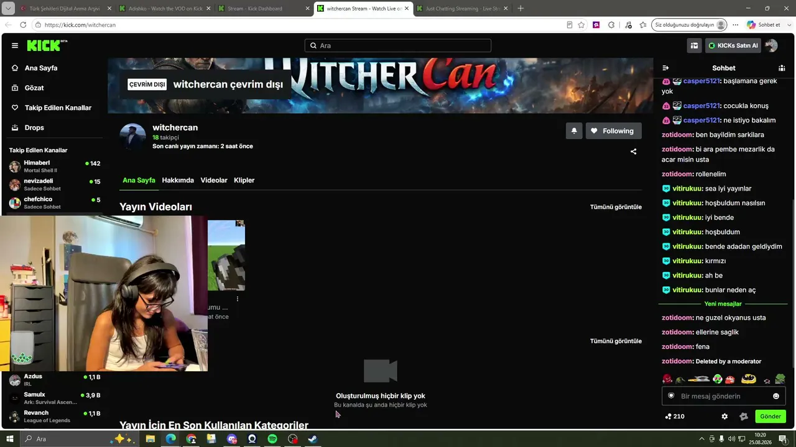This screenshot has height=447, width=796.
Task: Open Spotify from the taskbar
Action: 272,439
